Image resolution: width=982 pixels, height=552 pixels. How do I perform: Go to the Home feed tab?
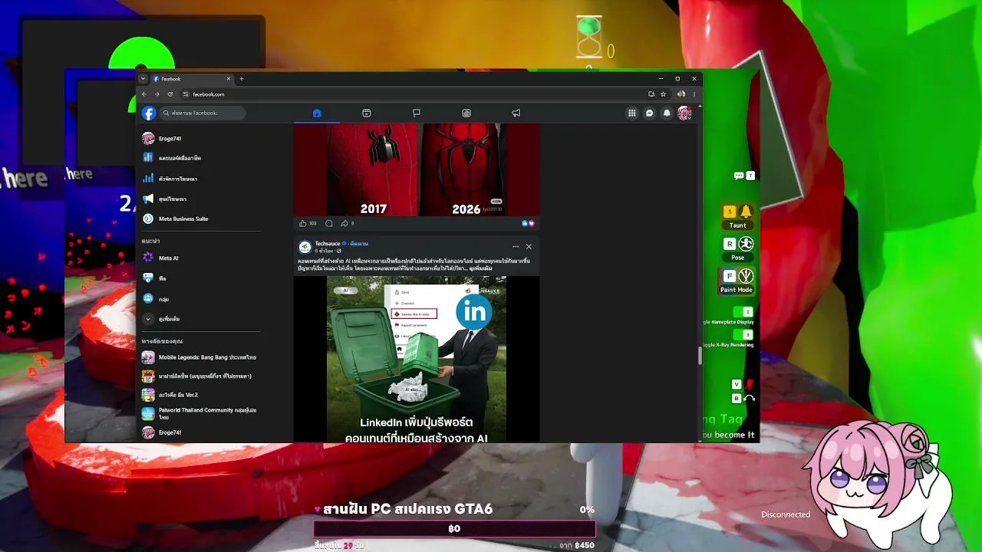[x=317, y=113]
